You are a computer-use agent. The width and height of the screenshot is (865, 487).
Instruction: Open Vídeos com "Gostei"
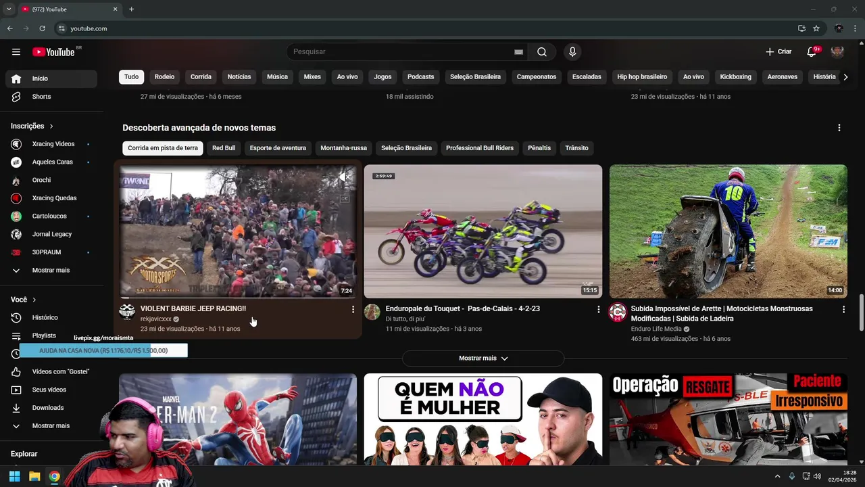[x=51, y=371]
